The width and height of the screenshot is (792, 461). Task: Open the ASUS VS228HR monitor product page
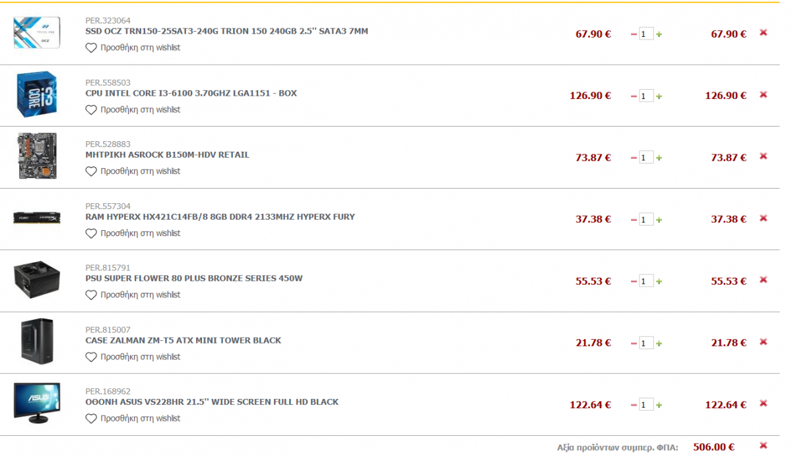click(x=212, y=402)
